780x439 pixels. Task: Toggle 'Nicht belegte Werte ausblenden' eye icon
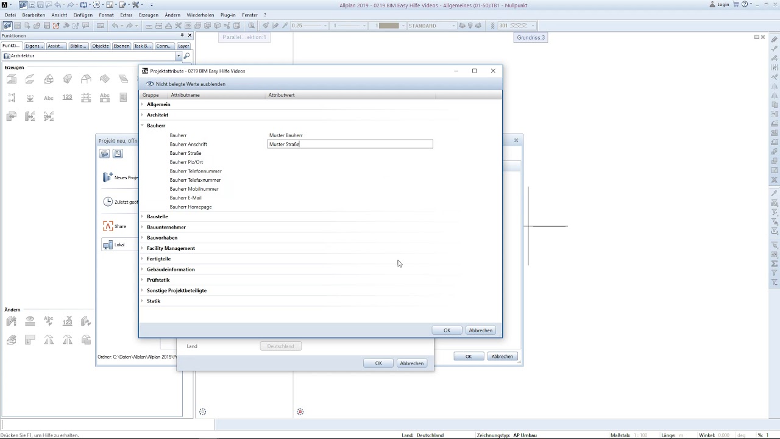pos(150,84)
